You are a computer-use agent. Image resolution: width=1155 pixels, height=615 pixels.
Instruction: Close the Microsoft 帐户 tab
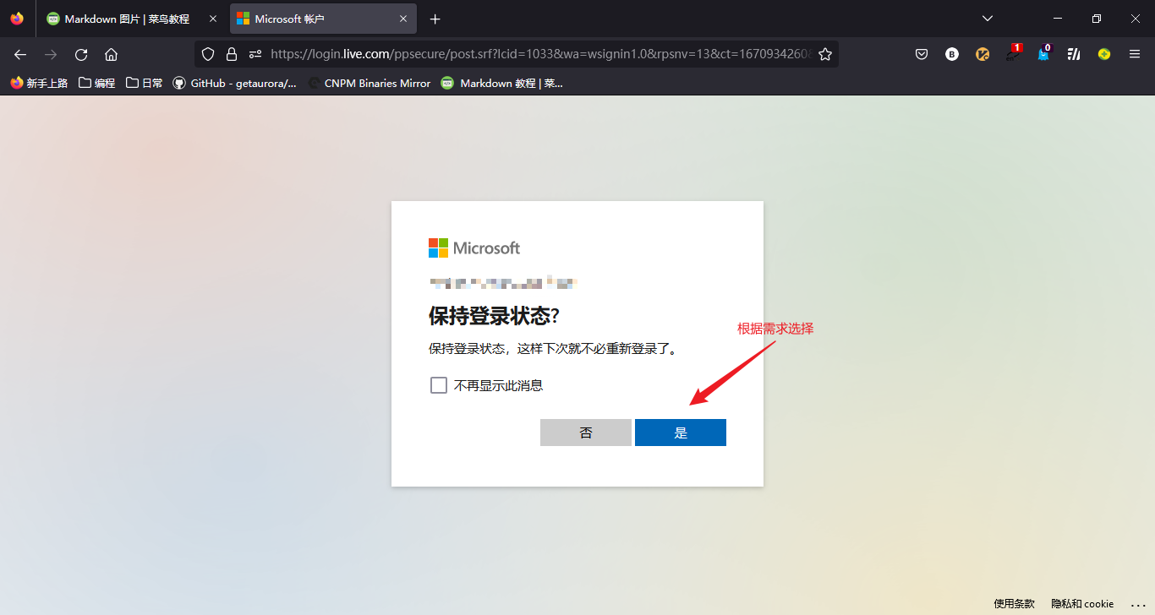click(403, 19)
